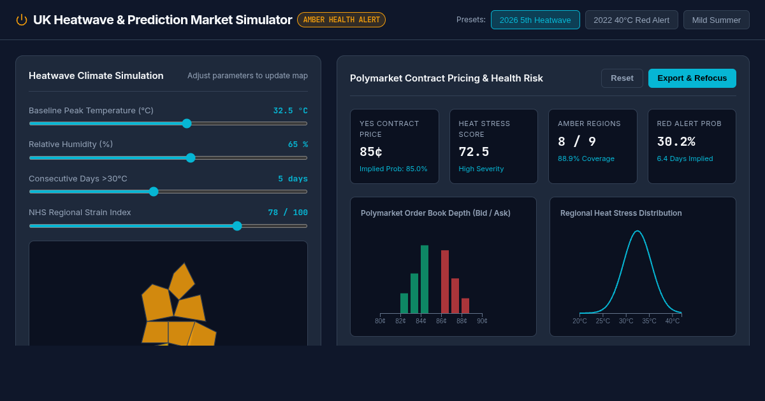
Task: Adjust the Consecutive Days >30°C slider
Action: click(168, 192)
